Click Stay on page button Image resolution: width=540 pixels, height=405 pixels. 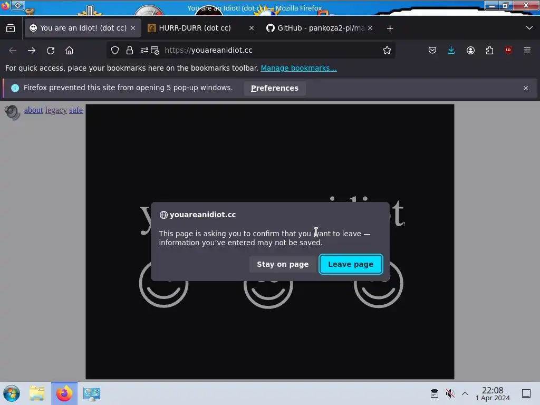point(283,264)
